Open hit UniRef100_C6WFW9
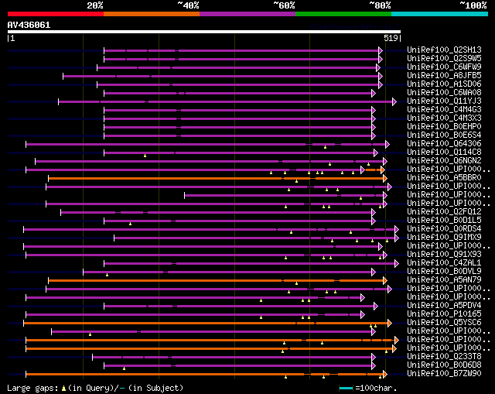Screen dimensions: 495x394 [x=444, y=67]
